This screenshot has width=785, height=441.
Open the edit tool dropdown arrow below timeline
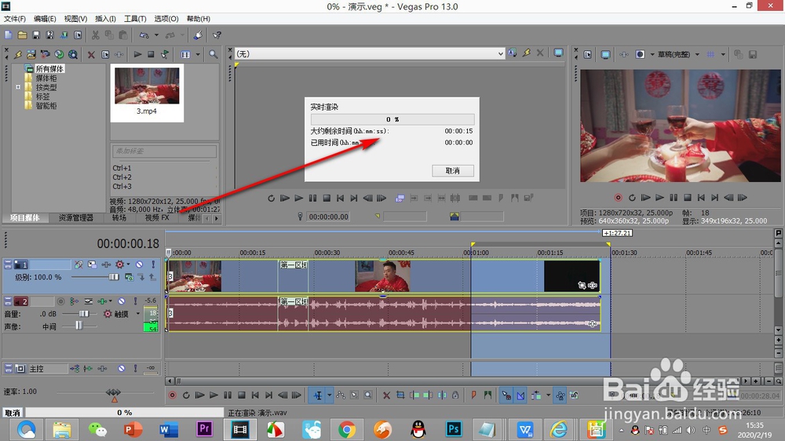pos(330,395)
